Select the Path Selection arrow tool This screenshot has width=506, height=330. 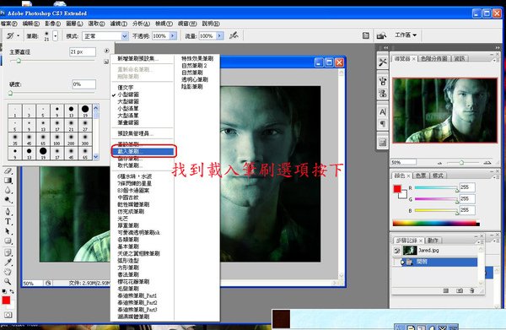[x=8, y=231]
